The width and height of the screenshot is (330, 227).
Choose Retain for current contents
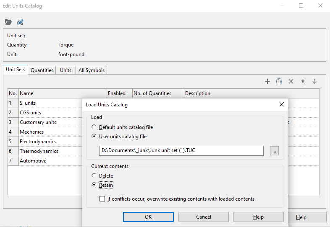[94, 185]
